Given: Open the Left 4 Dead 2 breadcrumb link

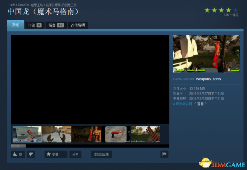Looking at the screenshot, I should (19, 5).
